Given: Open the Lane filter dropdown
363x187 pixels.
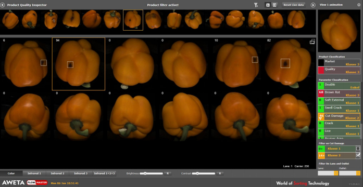Looking at the screenshot, I should pos(328,173).
